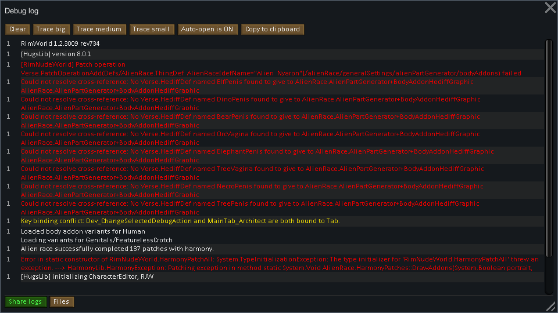Open the Files button
The height and width of the screenshot is (313, 558).
[62, 301]
